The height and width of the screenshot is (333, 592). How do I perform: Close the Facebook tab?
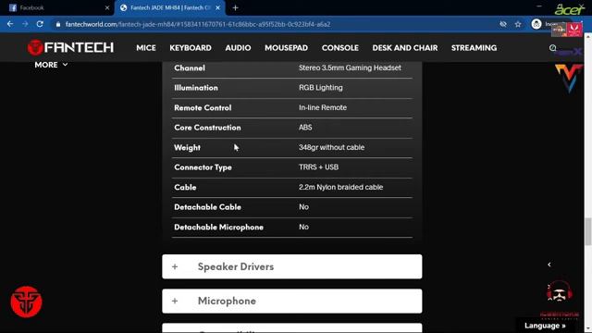[107, 7]
